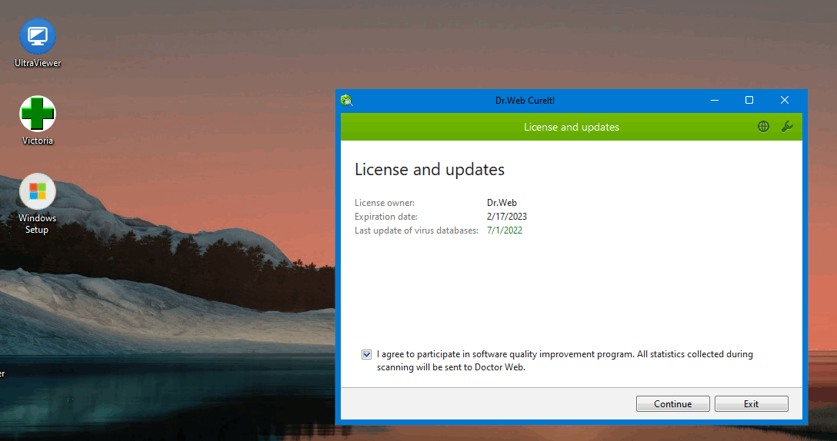The width and height of the screenshot is (837, 441).
Task: Minimize the Dr.Web CureIt! window
Action: click(x=714, y=100)
